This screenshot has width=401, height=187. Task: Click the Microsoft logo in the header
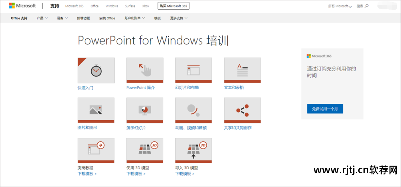(x=22, y=6)
